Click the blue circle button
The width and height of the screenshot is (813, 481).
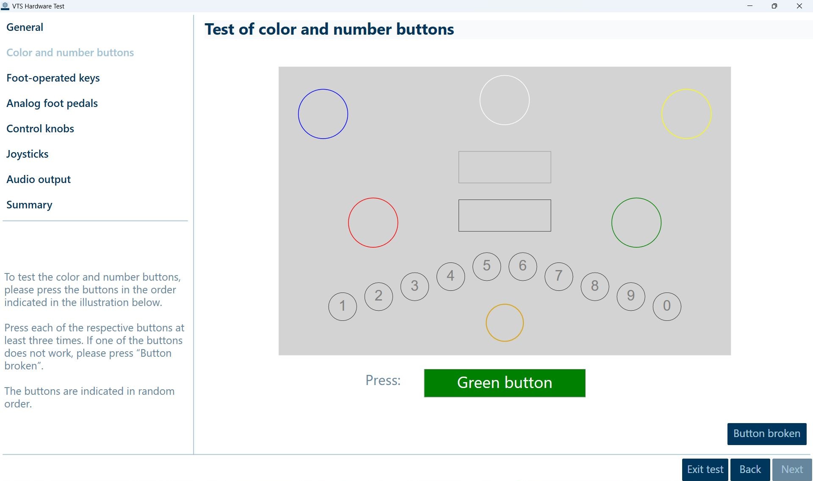(323, 114)
